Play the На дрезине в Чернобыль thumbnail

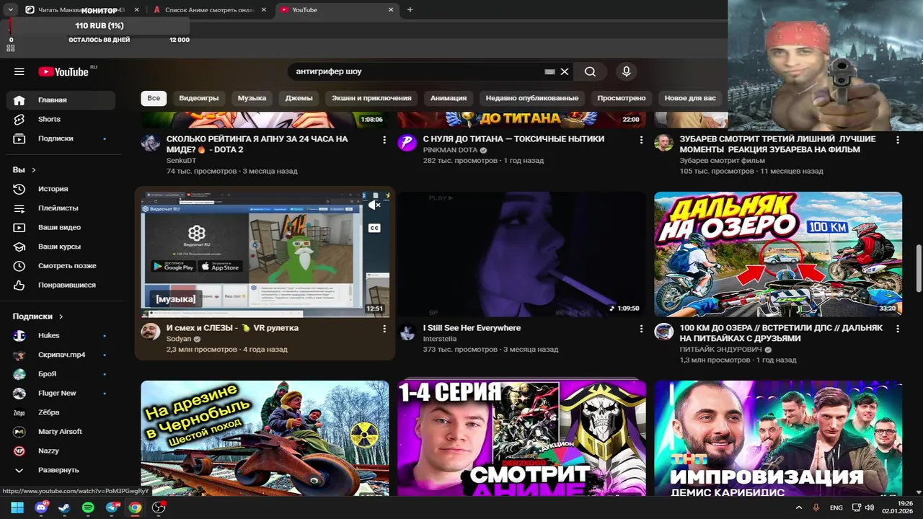click(x=265, y=438)
